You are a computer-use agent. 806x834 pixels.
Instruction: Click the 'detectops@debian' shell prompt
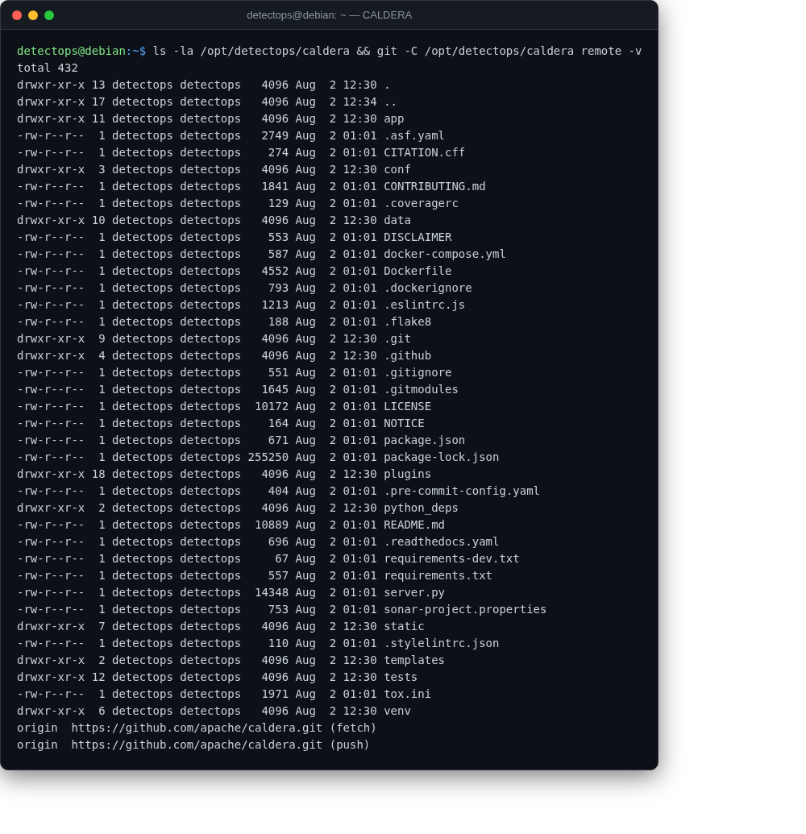click(x=71, y=51)
